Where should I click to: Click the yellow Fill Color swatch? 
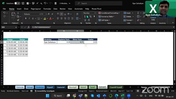45,18
